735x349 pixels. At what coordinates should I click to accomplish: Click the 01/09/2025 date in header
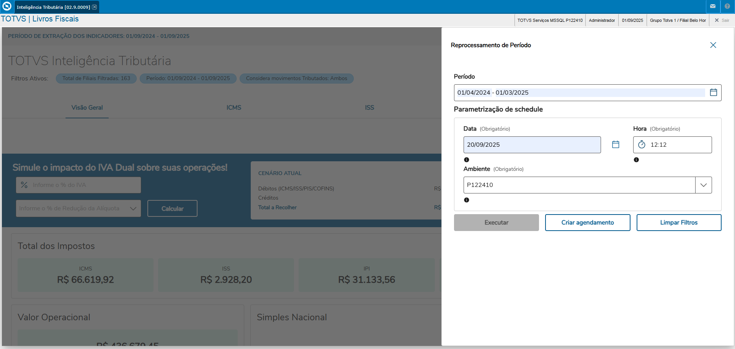tap(632, 20)
